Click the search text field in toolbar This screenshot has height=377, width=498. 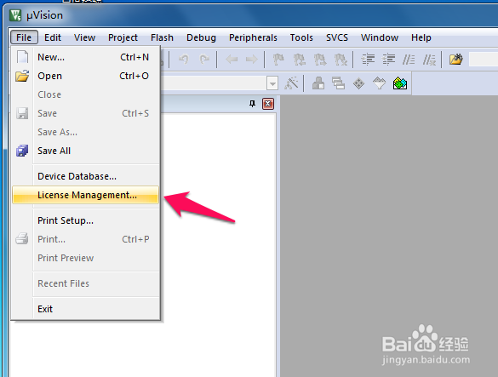(484, 60)
